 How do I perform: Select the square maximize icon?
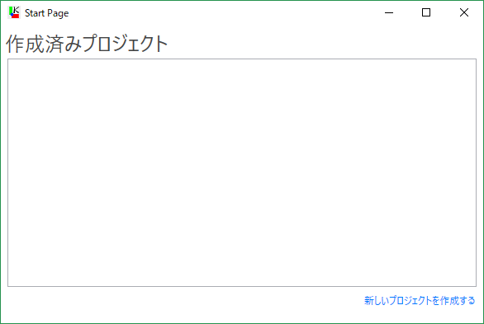click(x=426, y=12)
